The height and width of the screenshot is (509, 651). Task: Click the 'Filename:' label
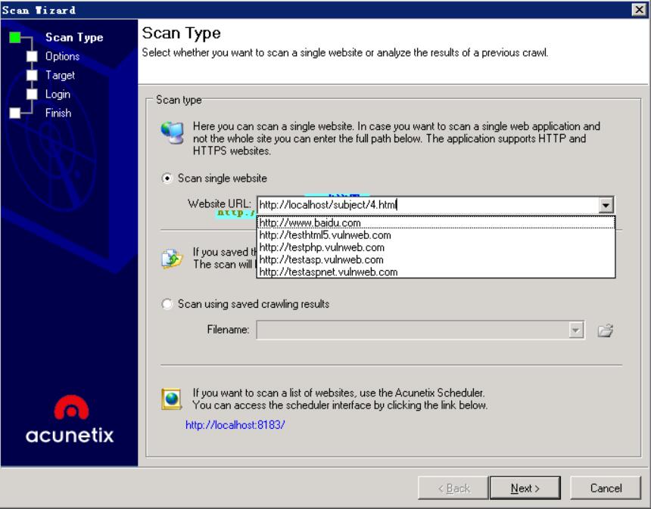click(228, 330)
